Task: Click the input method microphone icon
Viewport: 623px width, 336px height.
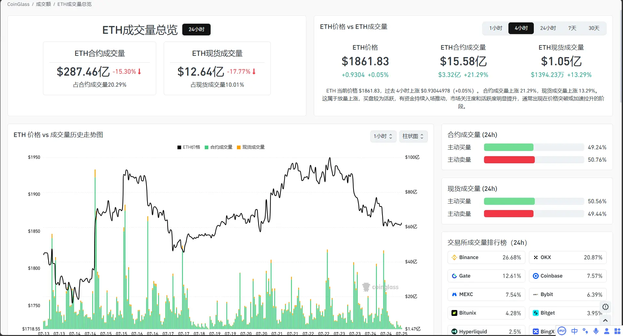Action: pyautogui.click(x=596, y=331)
